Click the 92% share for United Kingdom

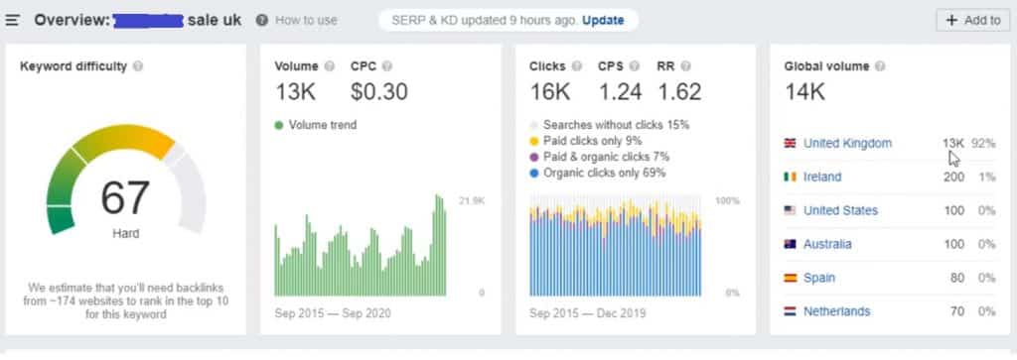[984, 143]
